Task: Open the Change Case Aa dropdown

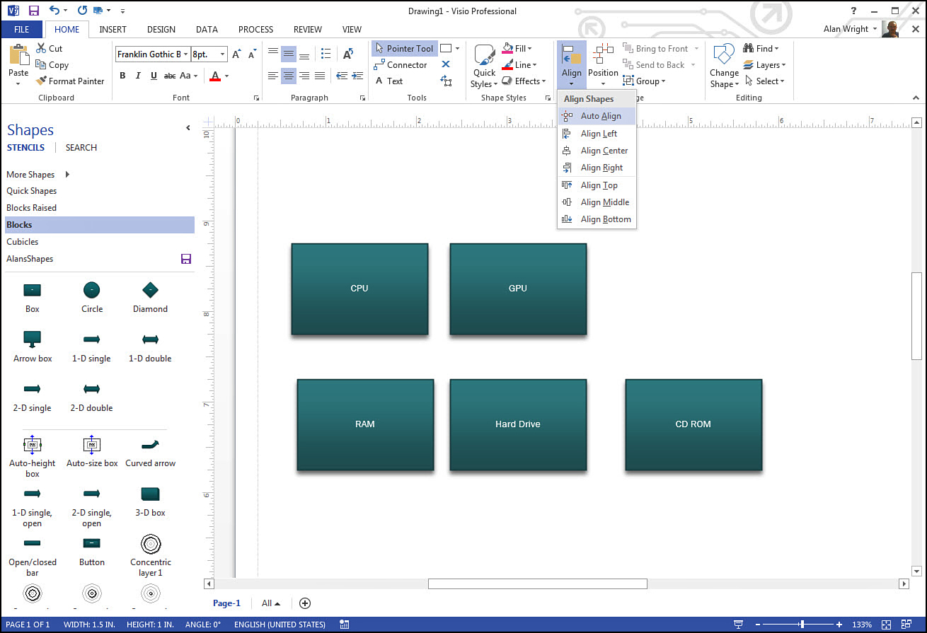Action: (189, 76)
